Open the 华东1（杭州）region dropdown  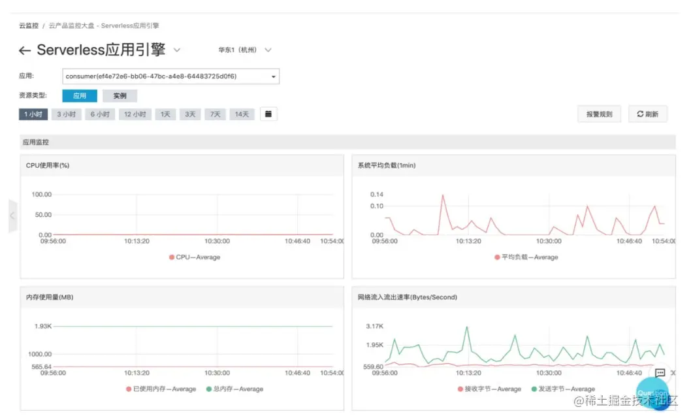pos(244,50)
